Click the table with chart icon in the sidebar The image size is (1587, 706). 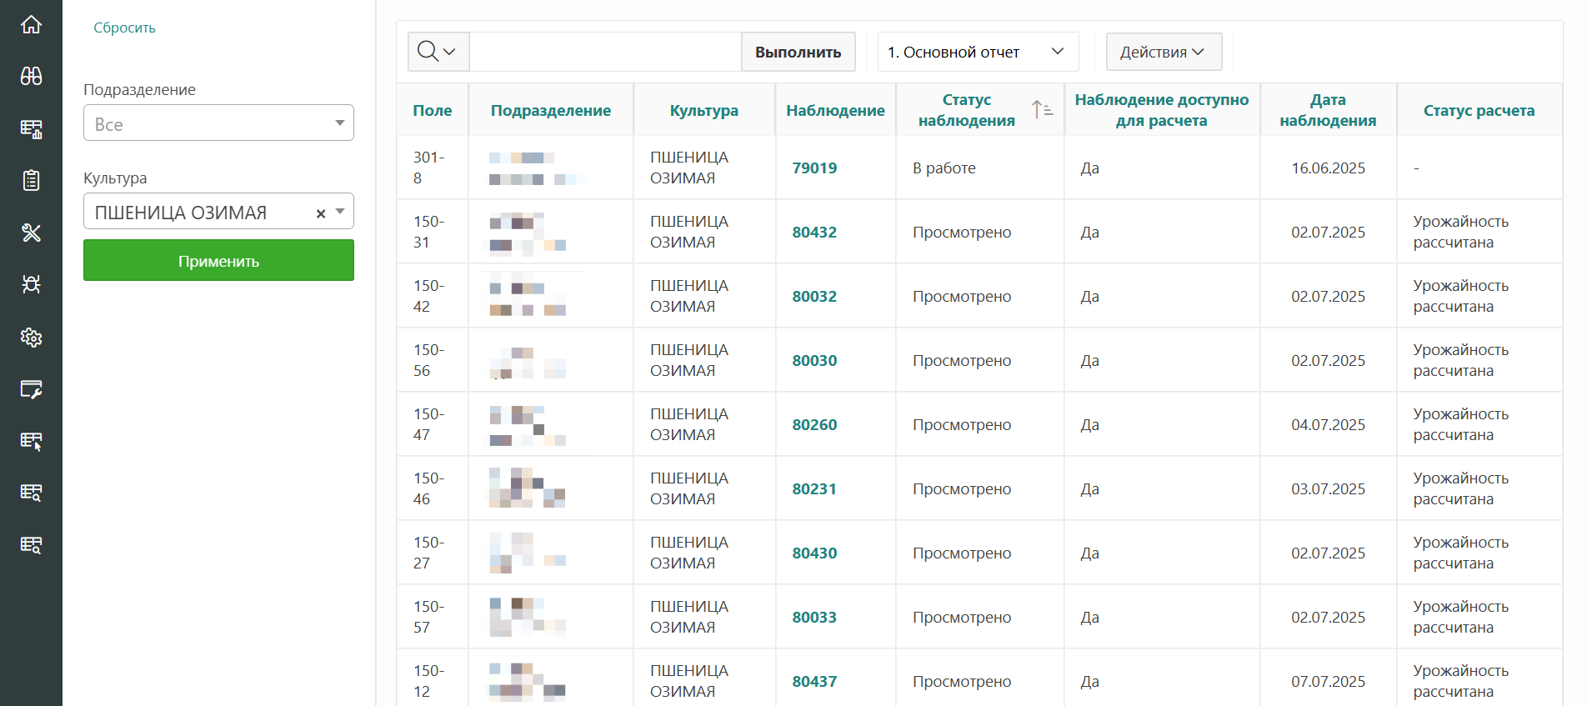31,129
